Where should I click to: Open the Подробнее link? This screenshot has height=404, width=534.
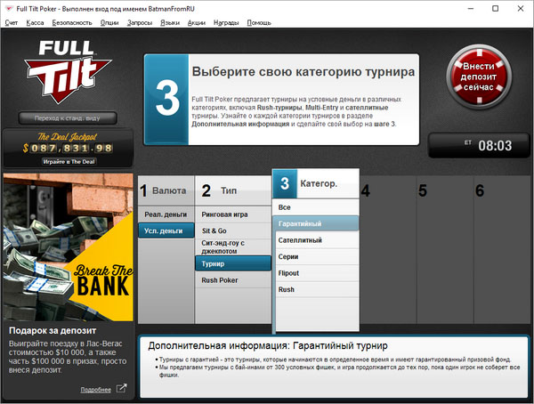coord(96,390)
